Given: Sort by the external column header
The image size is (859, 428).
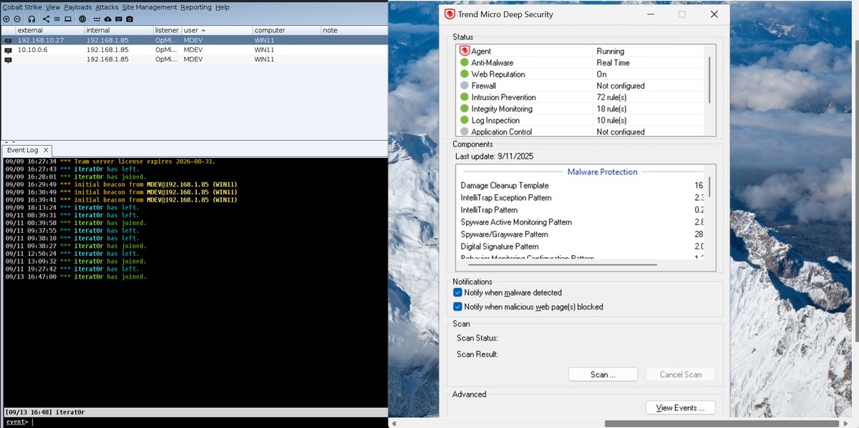Looking at the screenshot, I should pyautogui.click(x=50, y=31).
